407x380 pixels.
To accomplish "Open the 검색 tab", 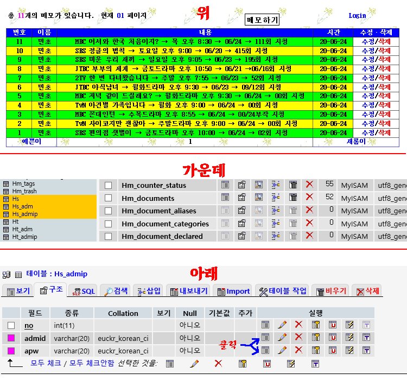I will click(116, 291).
